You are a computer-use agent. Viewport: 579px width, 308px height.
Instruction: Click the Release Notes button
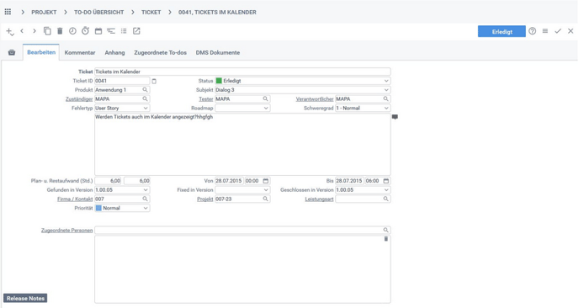[25, 298]
